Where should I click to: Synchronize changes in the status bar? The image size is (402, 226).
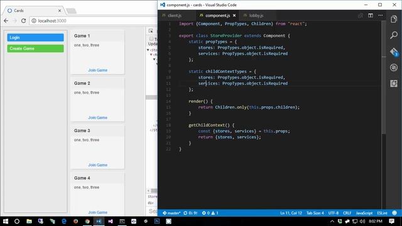[190, 213]
